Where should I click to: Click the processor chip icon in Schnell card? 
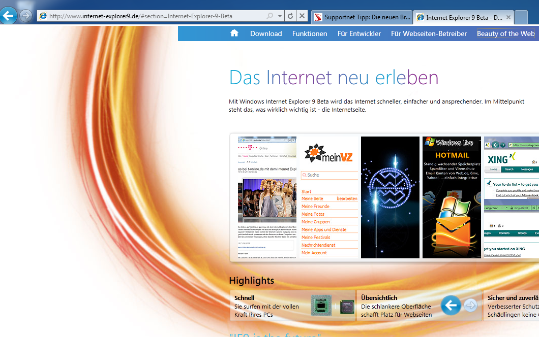(x=321, y=306)
